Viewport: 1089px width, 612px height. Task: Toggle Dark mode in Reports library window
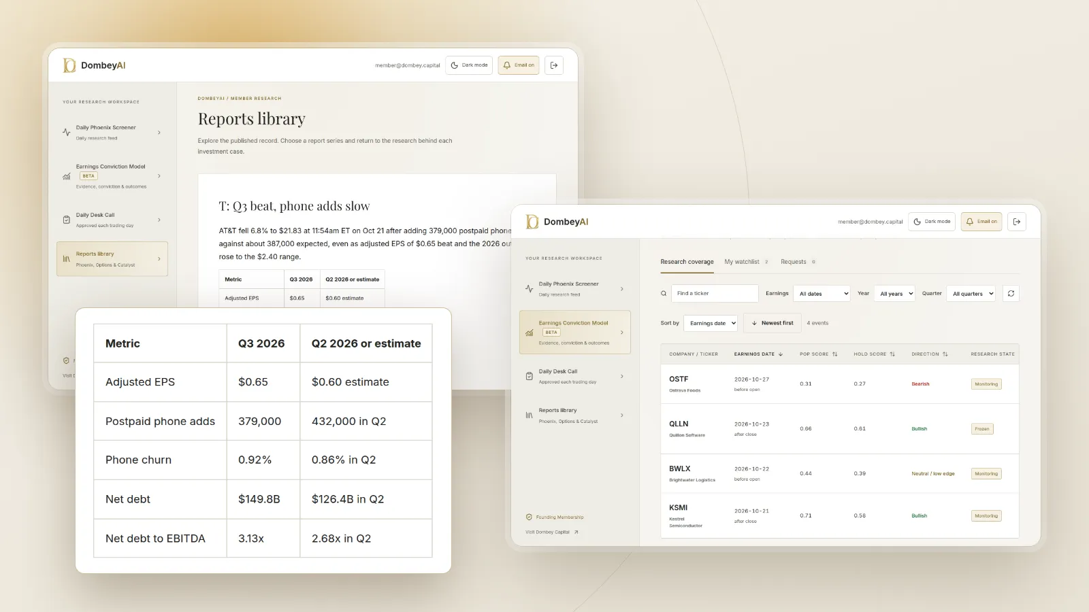pos(469,65)
